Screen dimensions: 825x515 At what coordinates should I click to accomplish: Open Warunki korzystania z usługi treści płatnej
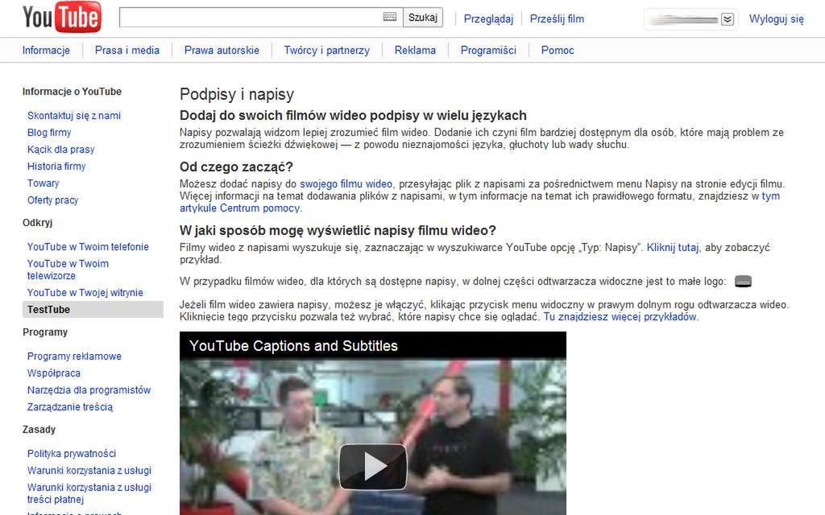coord(89,493)
